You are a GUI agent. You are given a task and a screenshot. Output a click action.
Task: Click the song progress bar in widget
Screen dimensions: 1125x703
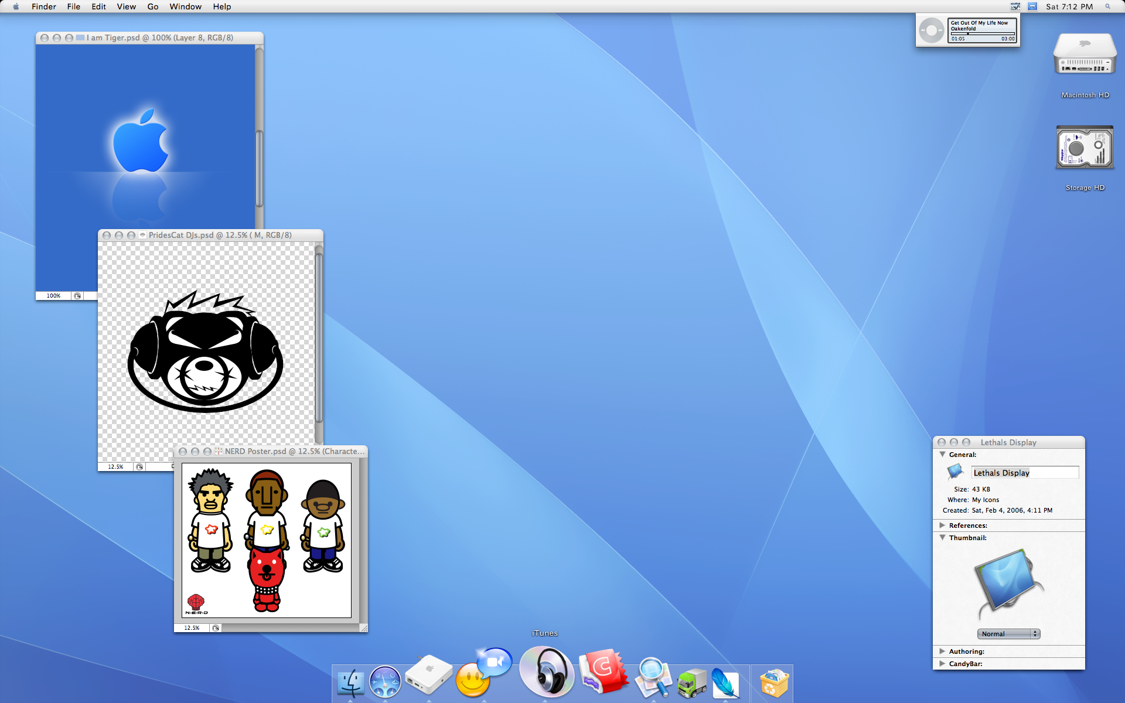[x=982, y=34]
